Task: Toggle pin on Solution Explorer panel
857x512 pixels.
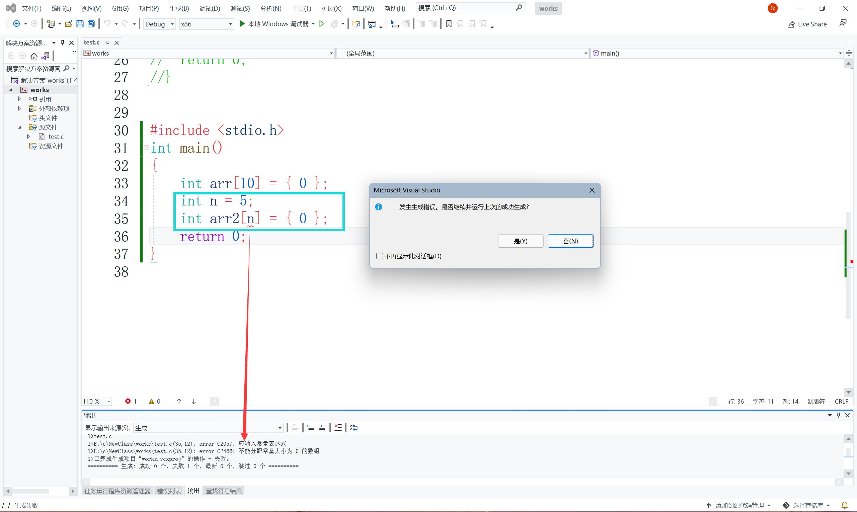Action: (63, 43)
